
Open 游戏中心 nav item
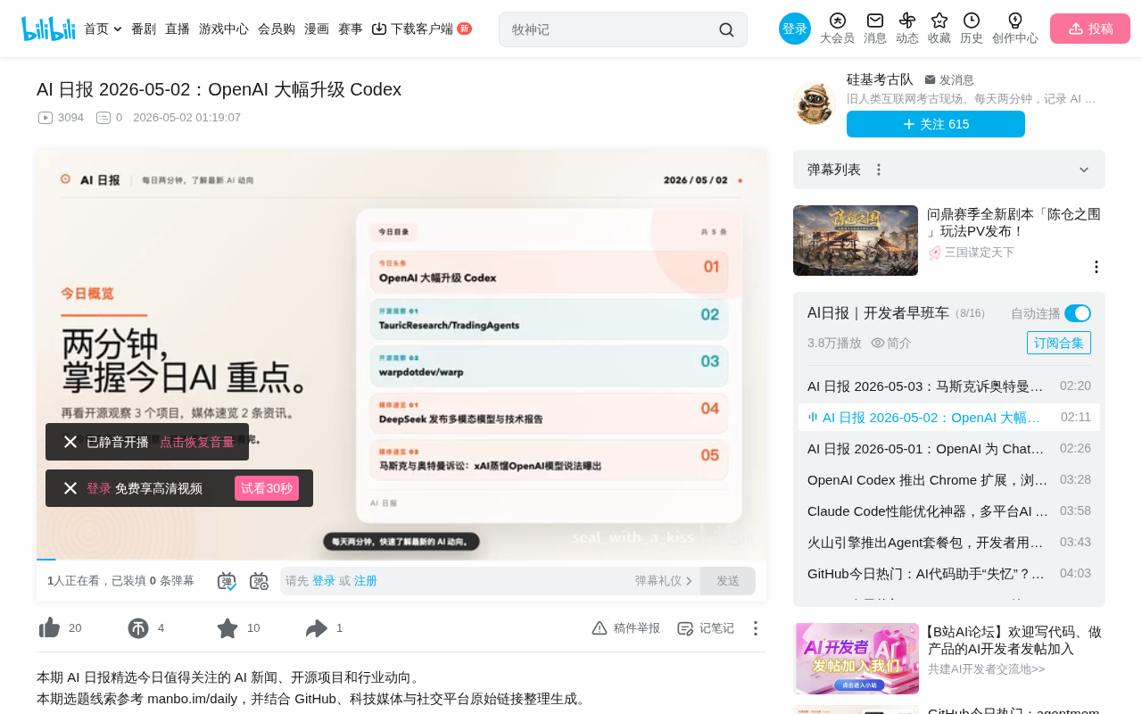coord(224,29)
